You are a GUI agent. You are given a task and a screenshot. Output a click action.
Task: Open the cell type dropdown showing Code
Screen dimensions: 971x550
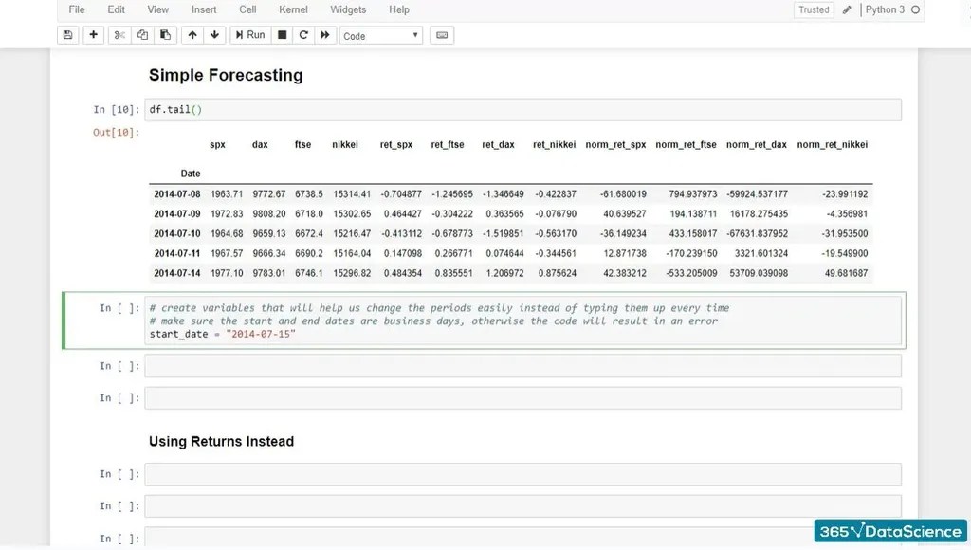pyautogui.click(x=379, y=34)
